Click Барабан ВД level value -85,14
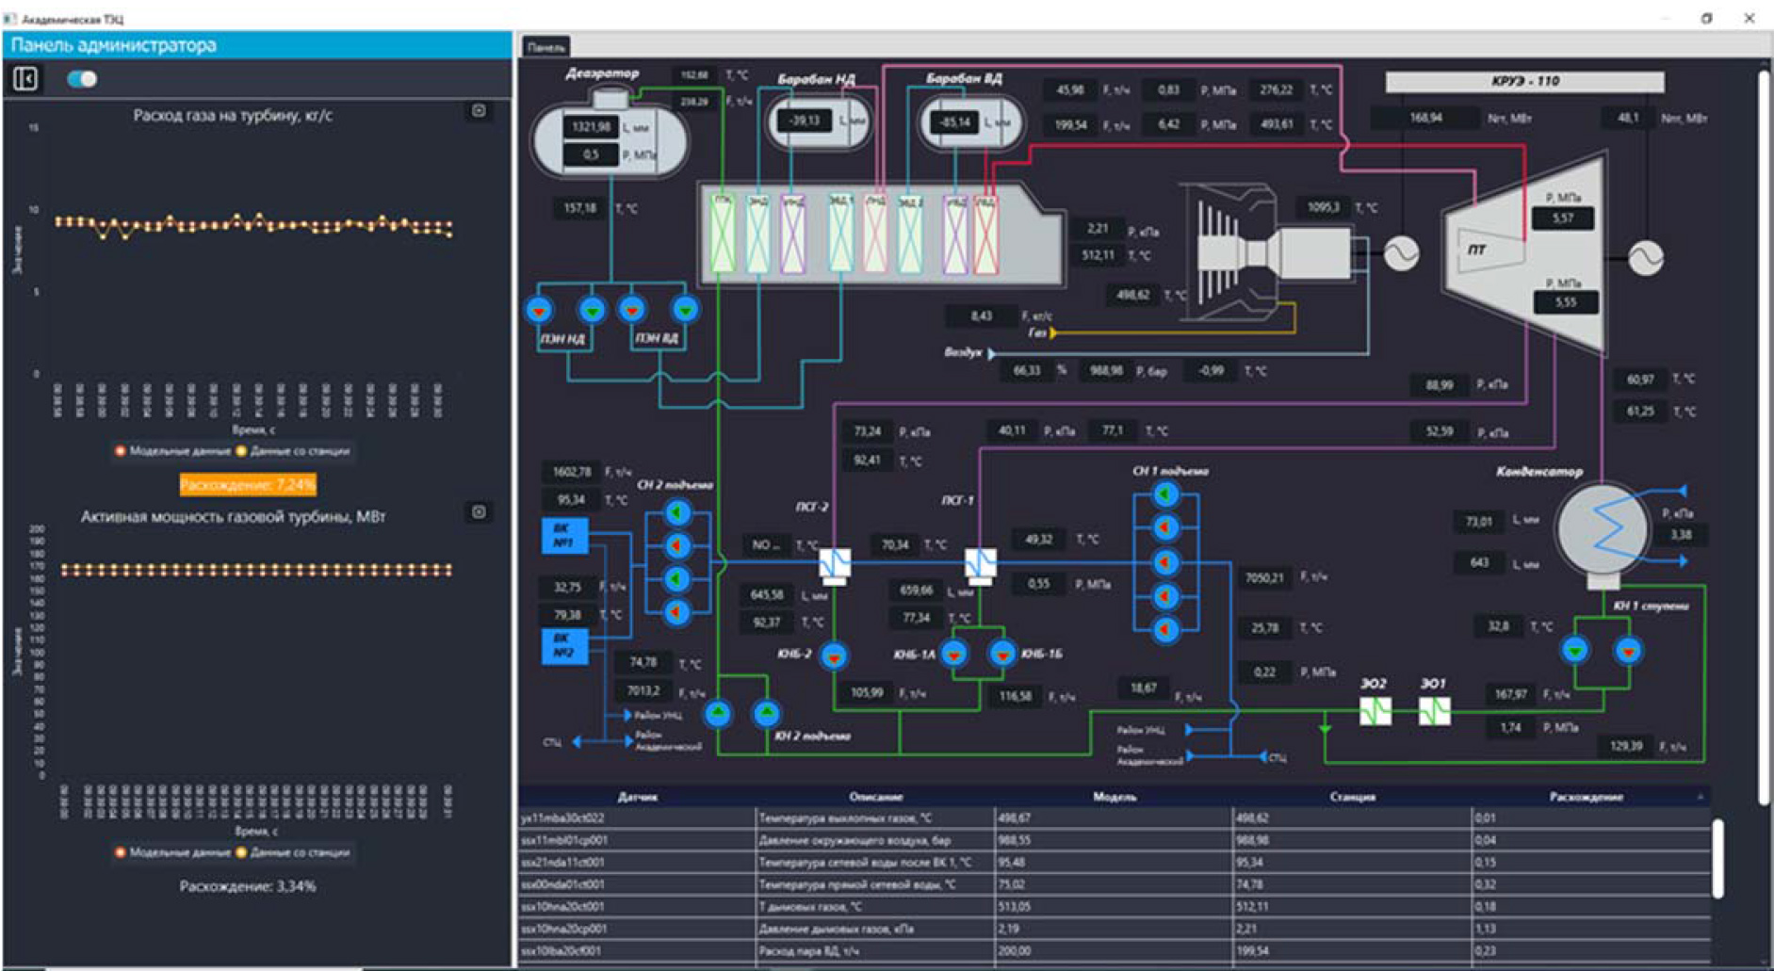 pyautogui.click(x=955, y=121)
